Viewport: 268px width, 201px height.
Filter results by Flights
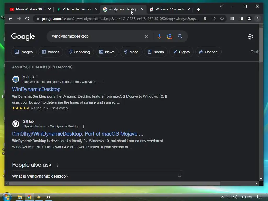[x=181, y=52]
